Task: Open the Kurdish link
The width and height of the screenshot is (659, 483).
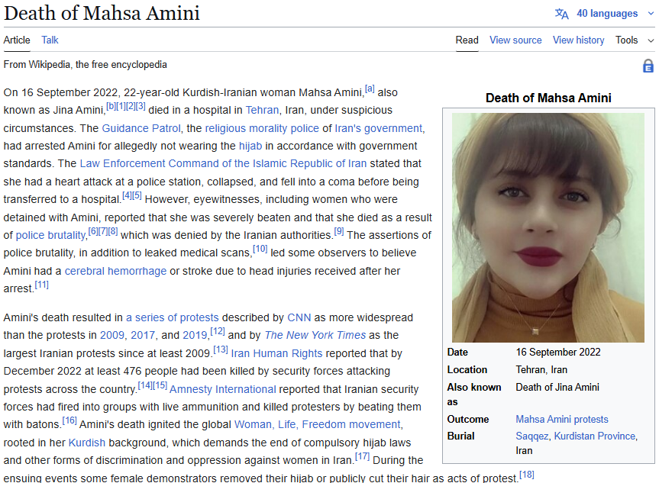Action: coord(87,443)
